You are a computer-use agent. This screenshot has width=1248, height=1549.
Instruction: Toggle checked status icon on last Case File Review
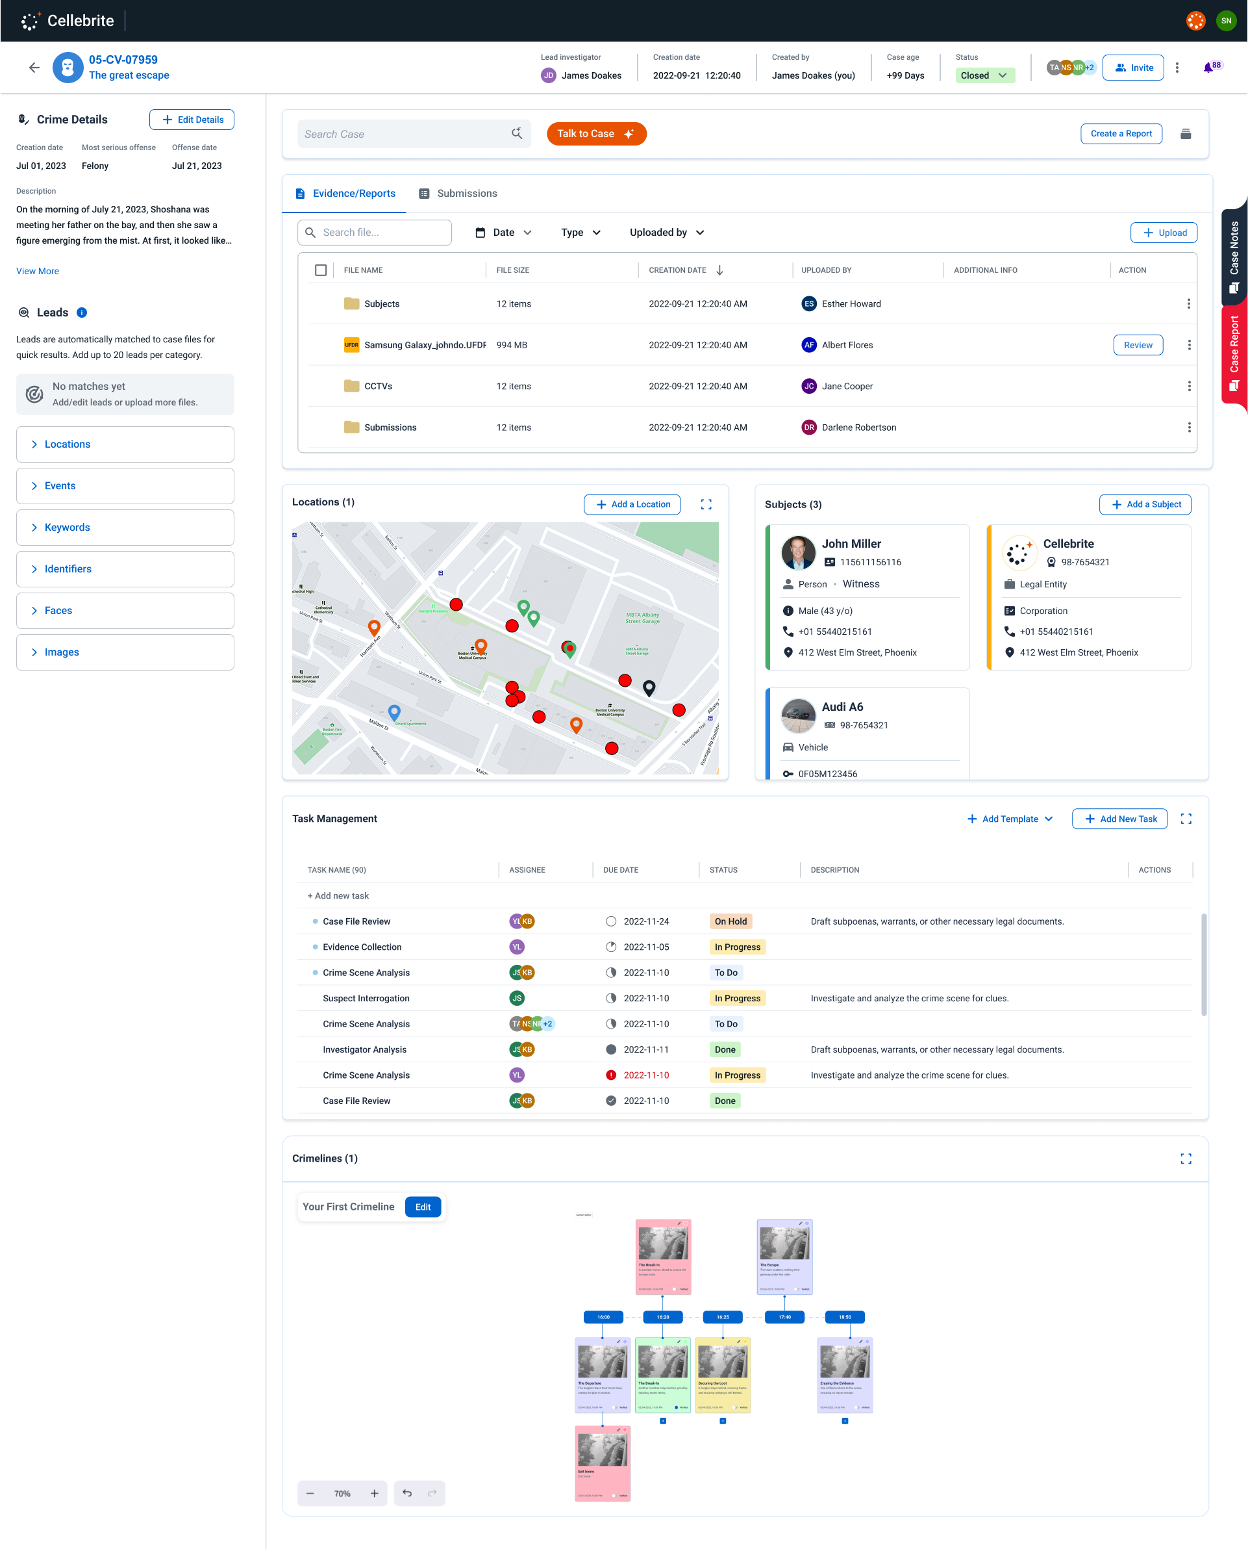(610, 1101)
